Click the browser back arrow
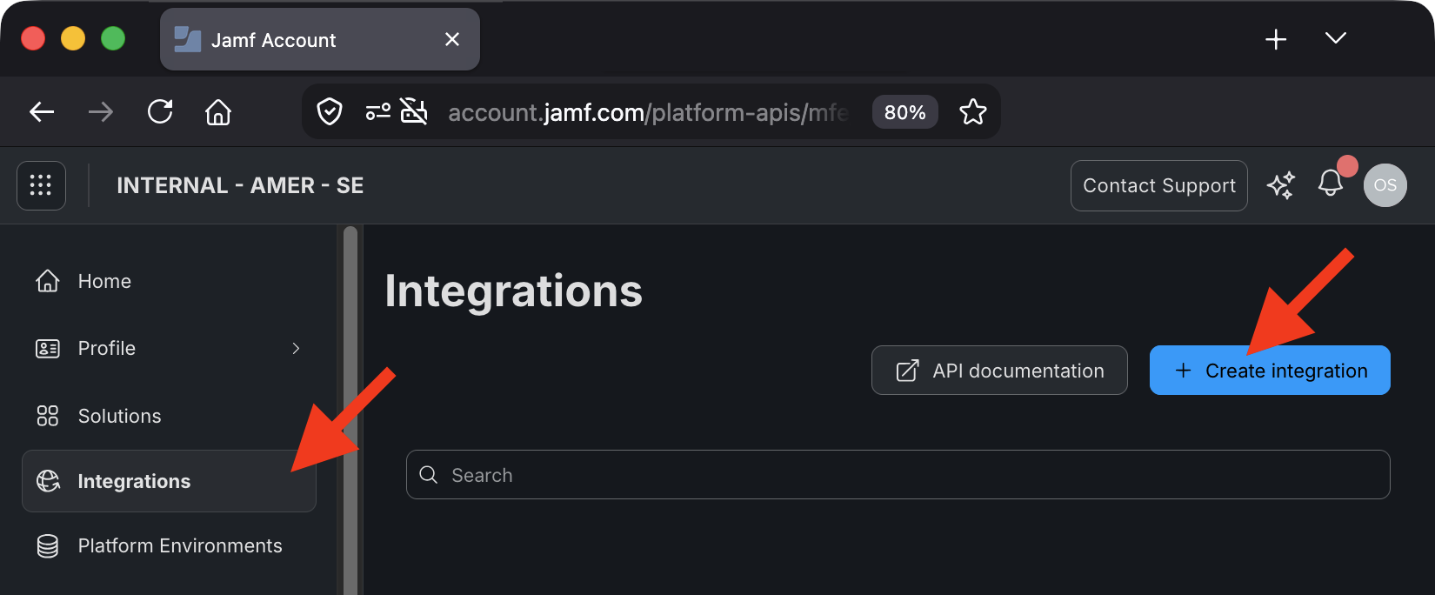1435x595 pixels. pos(42,112)
